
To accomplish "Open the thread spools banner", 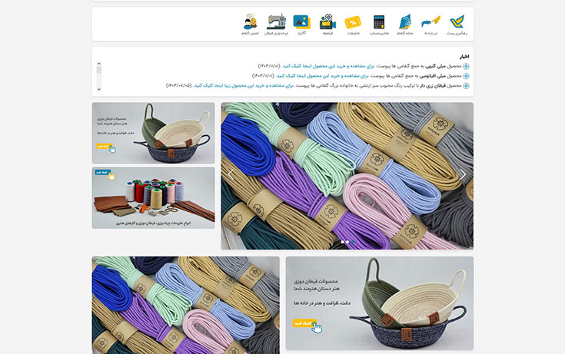I will (153, 197).
